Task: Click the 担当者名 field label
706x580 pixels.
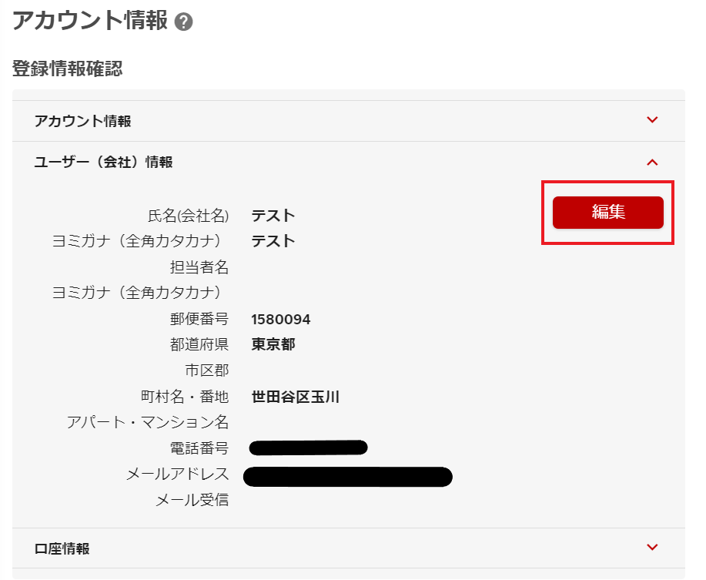Action: (x=199, y=267)
